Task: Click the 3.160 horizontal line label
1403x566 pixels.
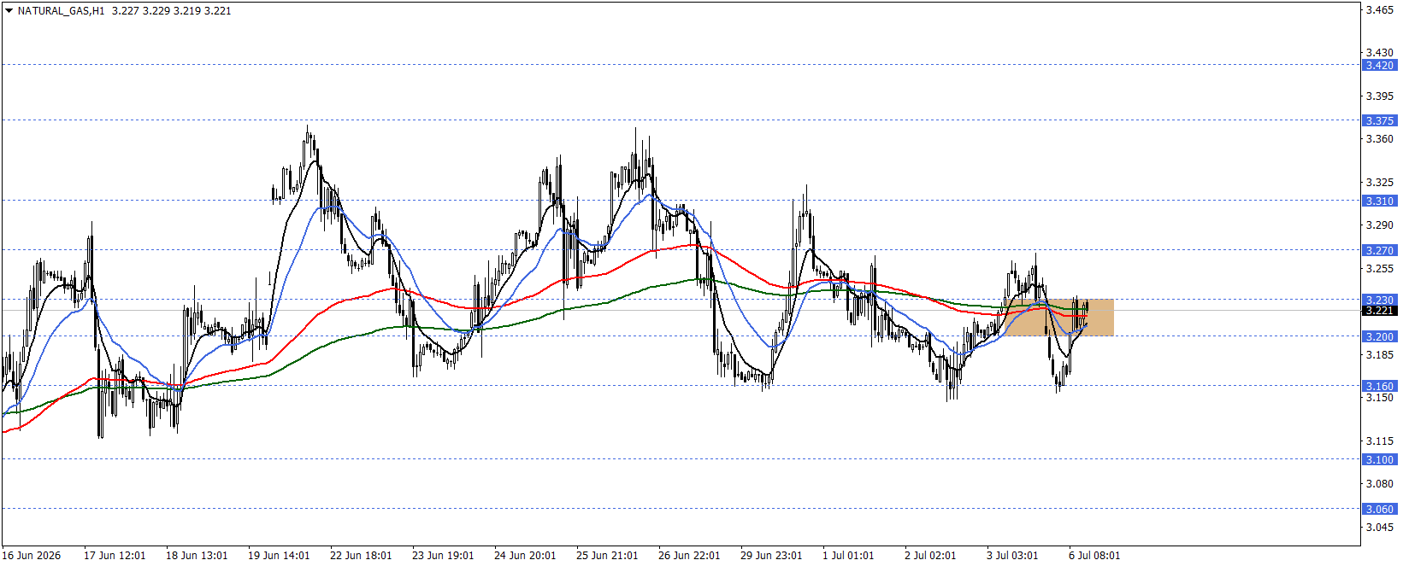Action: tap(1379, 386)
